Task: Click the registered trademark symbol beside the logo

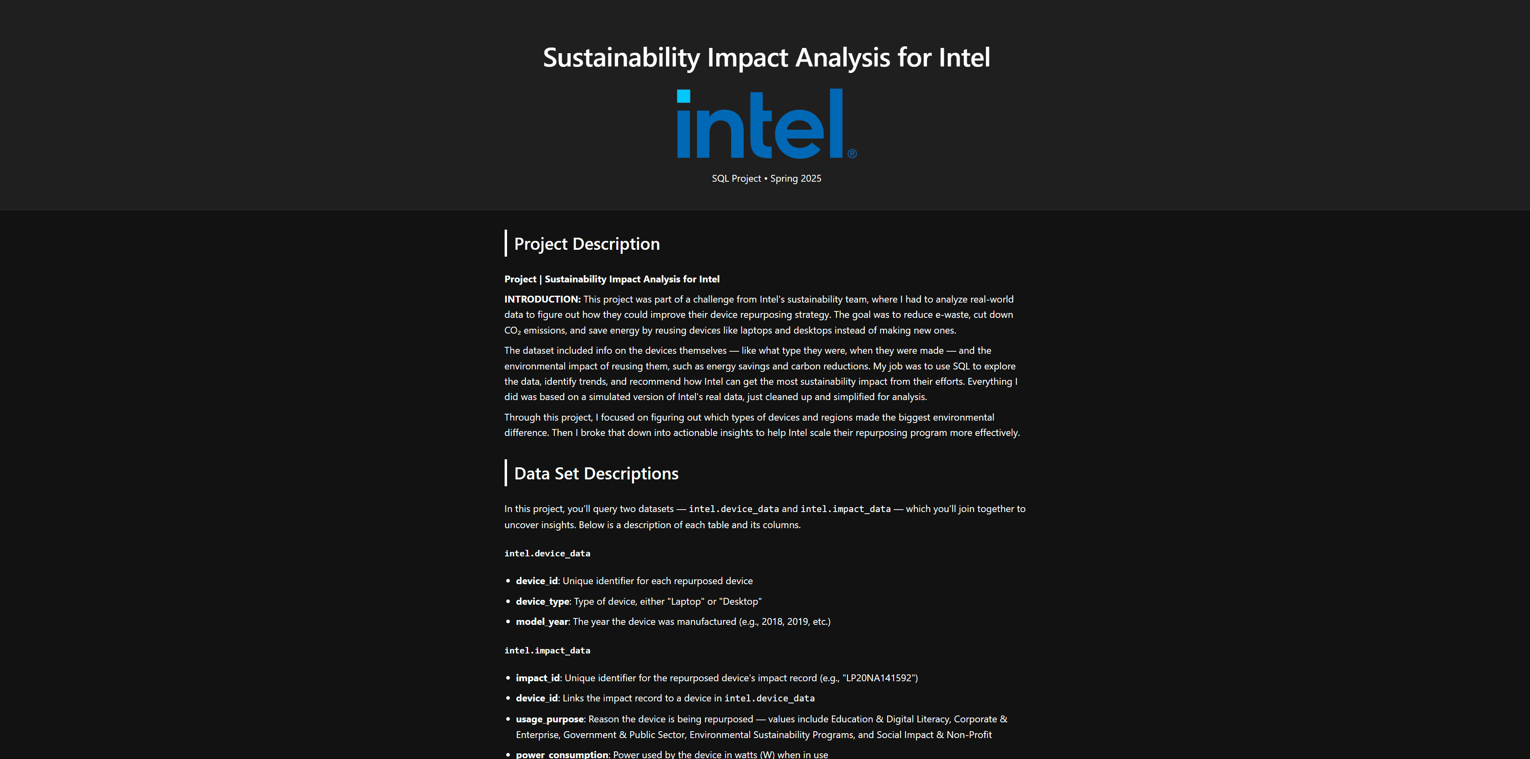Action: pos(852,154)
